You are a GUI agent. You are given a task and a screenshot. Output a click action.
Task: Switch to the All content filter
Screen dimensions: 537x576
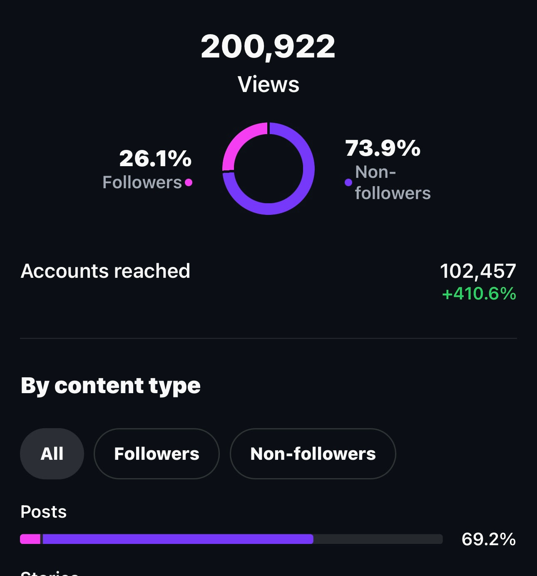point(52,454)
